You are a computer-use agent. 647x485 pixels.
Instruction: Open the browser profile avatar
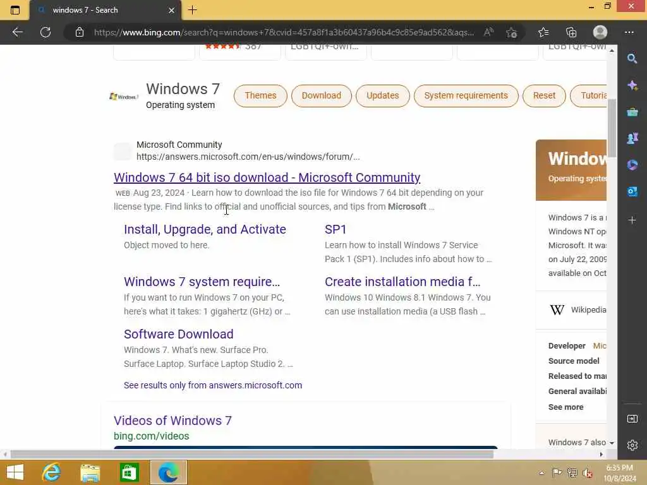(x=600, y=32)
